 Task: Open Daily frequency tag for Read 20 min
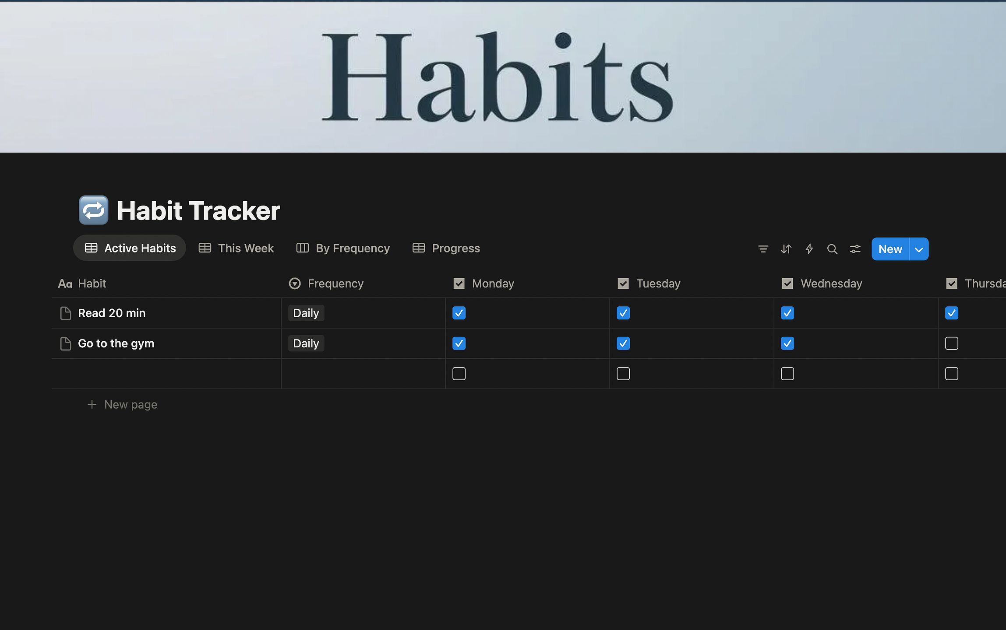click(306, 313)
